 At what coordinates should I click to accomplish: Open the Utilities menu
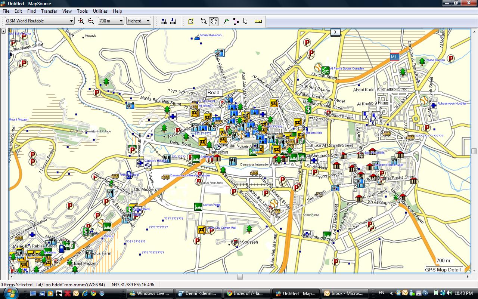point(100,11)
